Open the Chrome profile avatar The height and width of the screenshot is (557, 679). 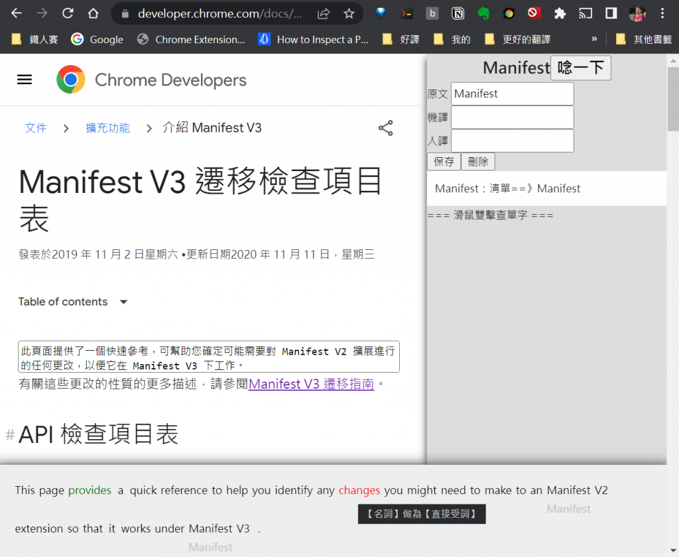point(637,13)
